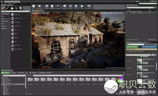Screen dimensions: 158x96
Task: Open the Add New dropdown
Action: coord(6,73)
